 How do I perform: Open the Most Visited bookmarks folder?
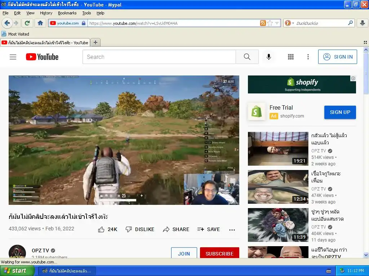pyautogui.click(x=15, y=34)
